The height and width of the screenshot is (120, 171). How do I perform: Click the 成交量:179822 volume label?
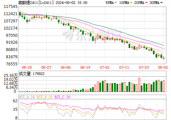(32, 74)
